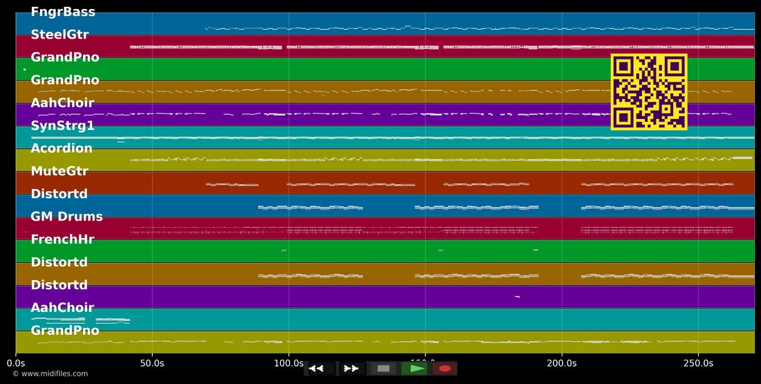Select the Distortd label on the blue track
This screenshot has width=761, height=384.
pos(59,194)
